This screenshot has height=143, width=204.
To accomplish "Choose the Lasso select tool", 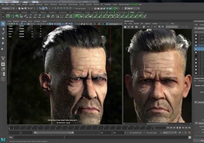I will coord(3,29).
